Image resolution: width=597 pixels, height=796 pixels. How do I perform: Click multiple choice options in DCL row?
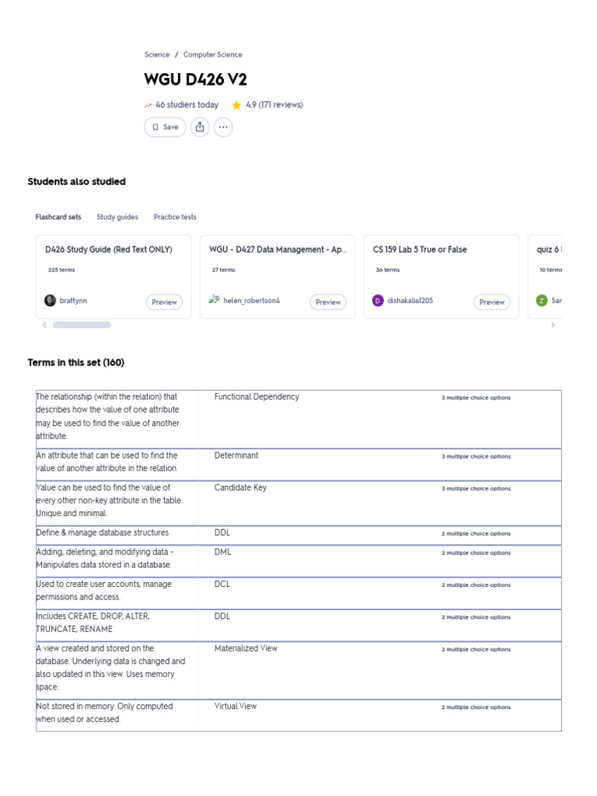(x=477, y=585)
